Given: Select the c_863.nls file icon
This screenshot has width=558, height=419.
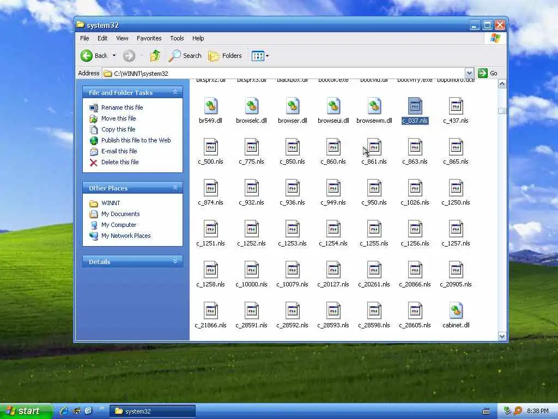Looking at the screenshot, I should pyautogui.click(x=415, y=147).
